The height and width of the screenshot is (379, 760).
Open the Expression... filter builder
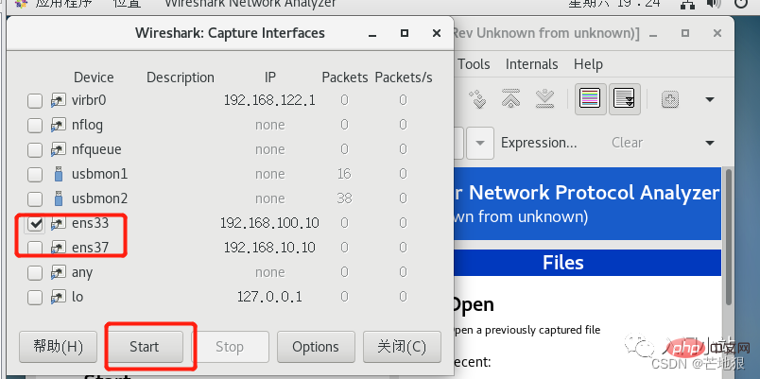point(539,143)
